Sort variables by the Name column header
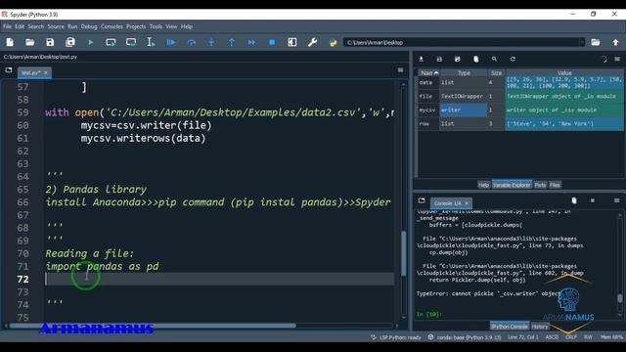The height and width of the screenshot is (352, 626). [429, 73]
